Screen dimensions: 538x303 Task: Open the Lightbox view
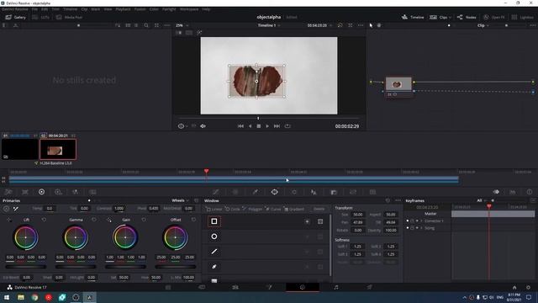click(523, 17)
